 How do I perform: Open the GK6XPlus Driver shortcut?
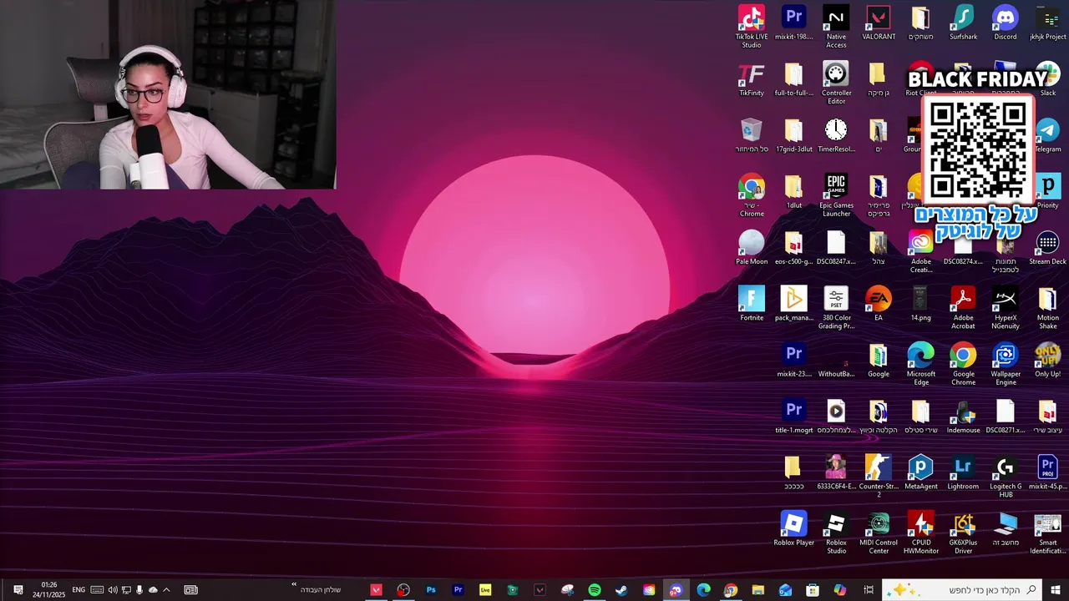pos(963,533)
